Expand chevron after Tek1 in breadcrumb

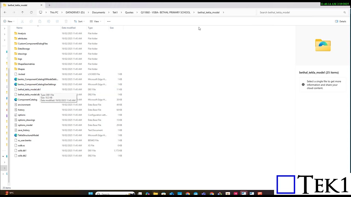pyautogui.click(x=121, y=12)
